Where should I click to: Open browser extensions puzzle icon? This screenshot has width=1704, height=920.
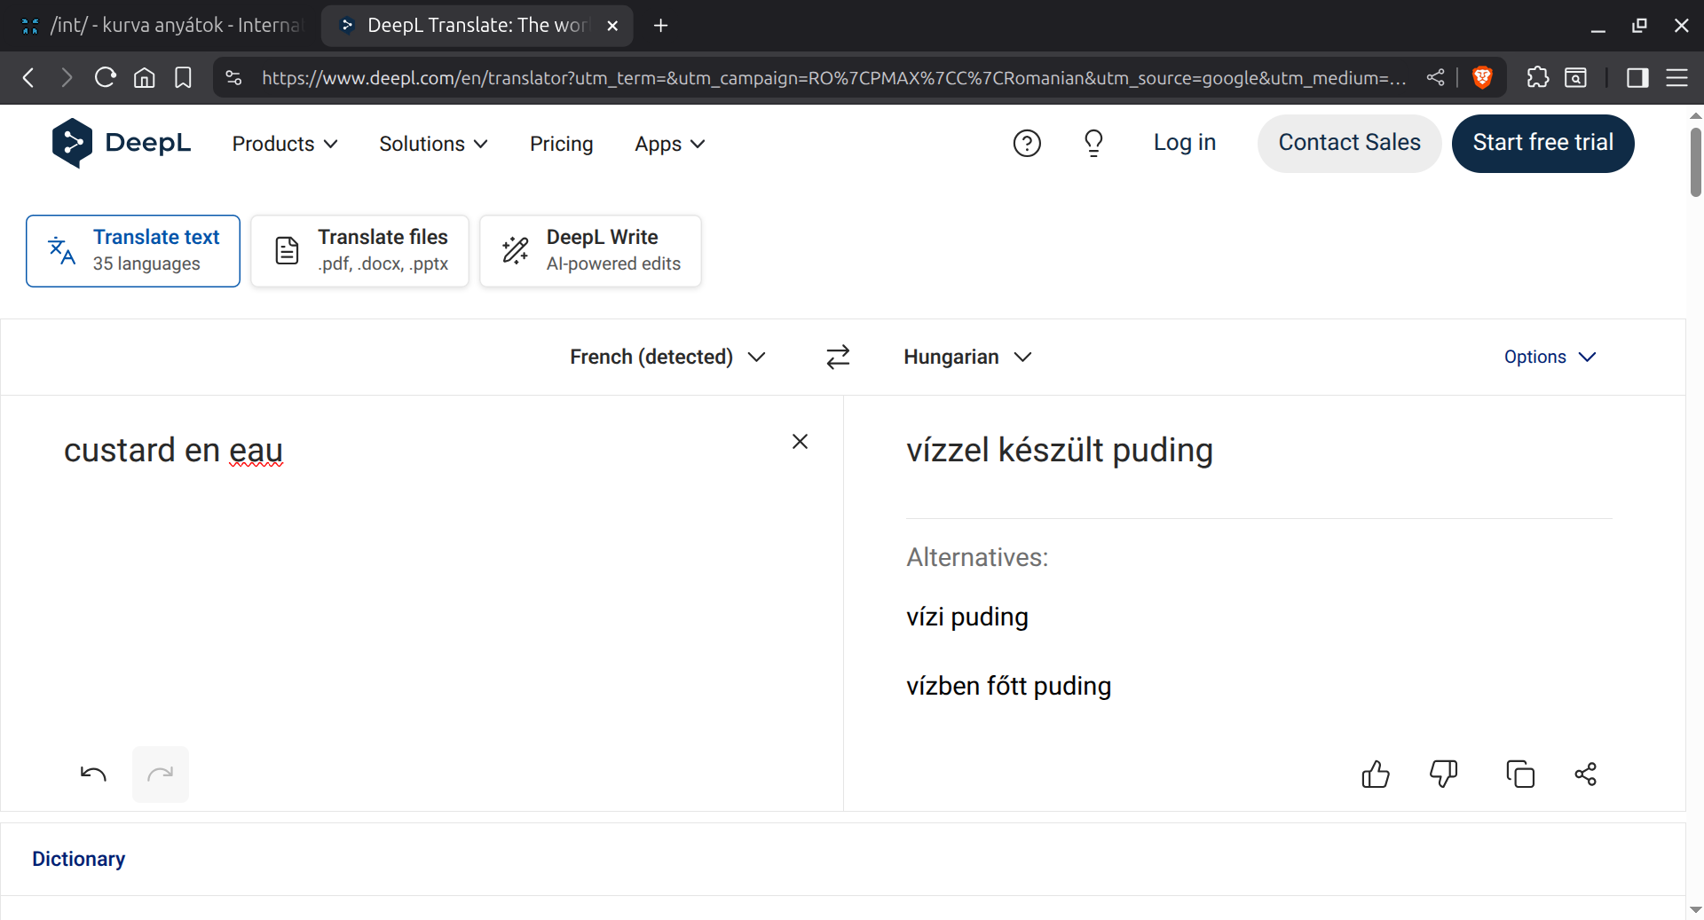point(1537,78)
